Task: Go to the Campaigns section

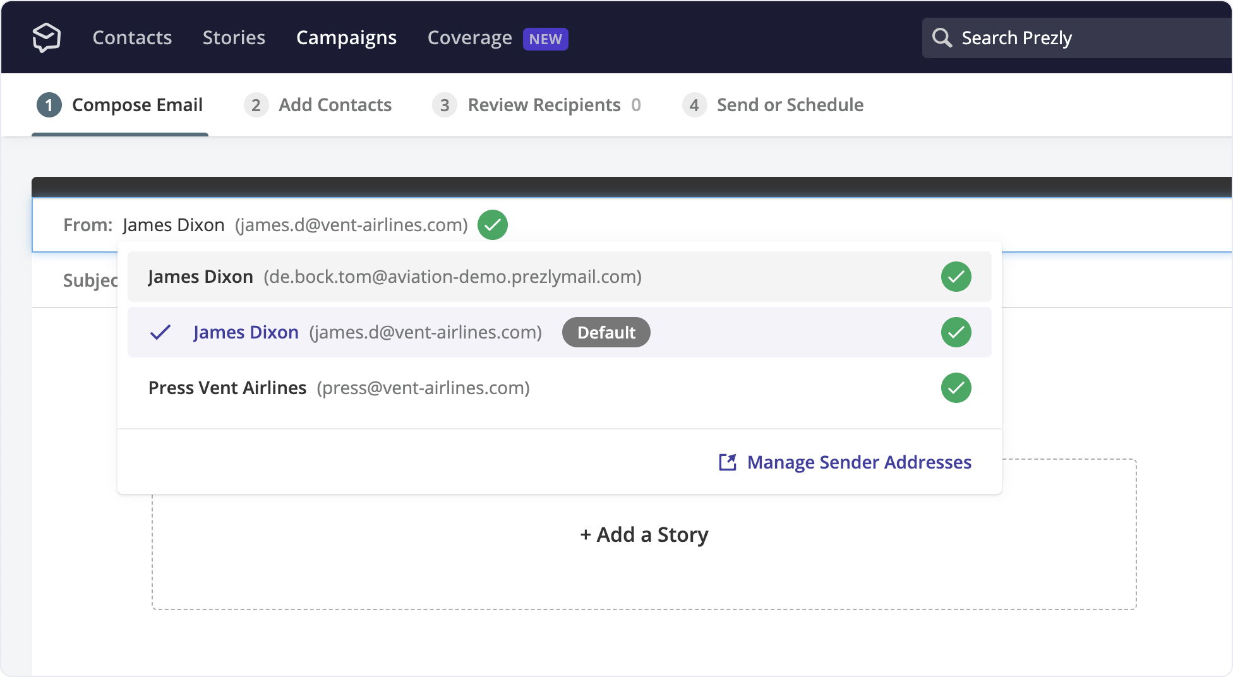Action: tap(346, 38)
